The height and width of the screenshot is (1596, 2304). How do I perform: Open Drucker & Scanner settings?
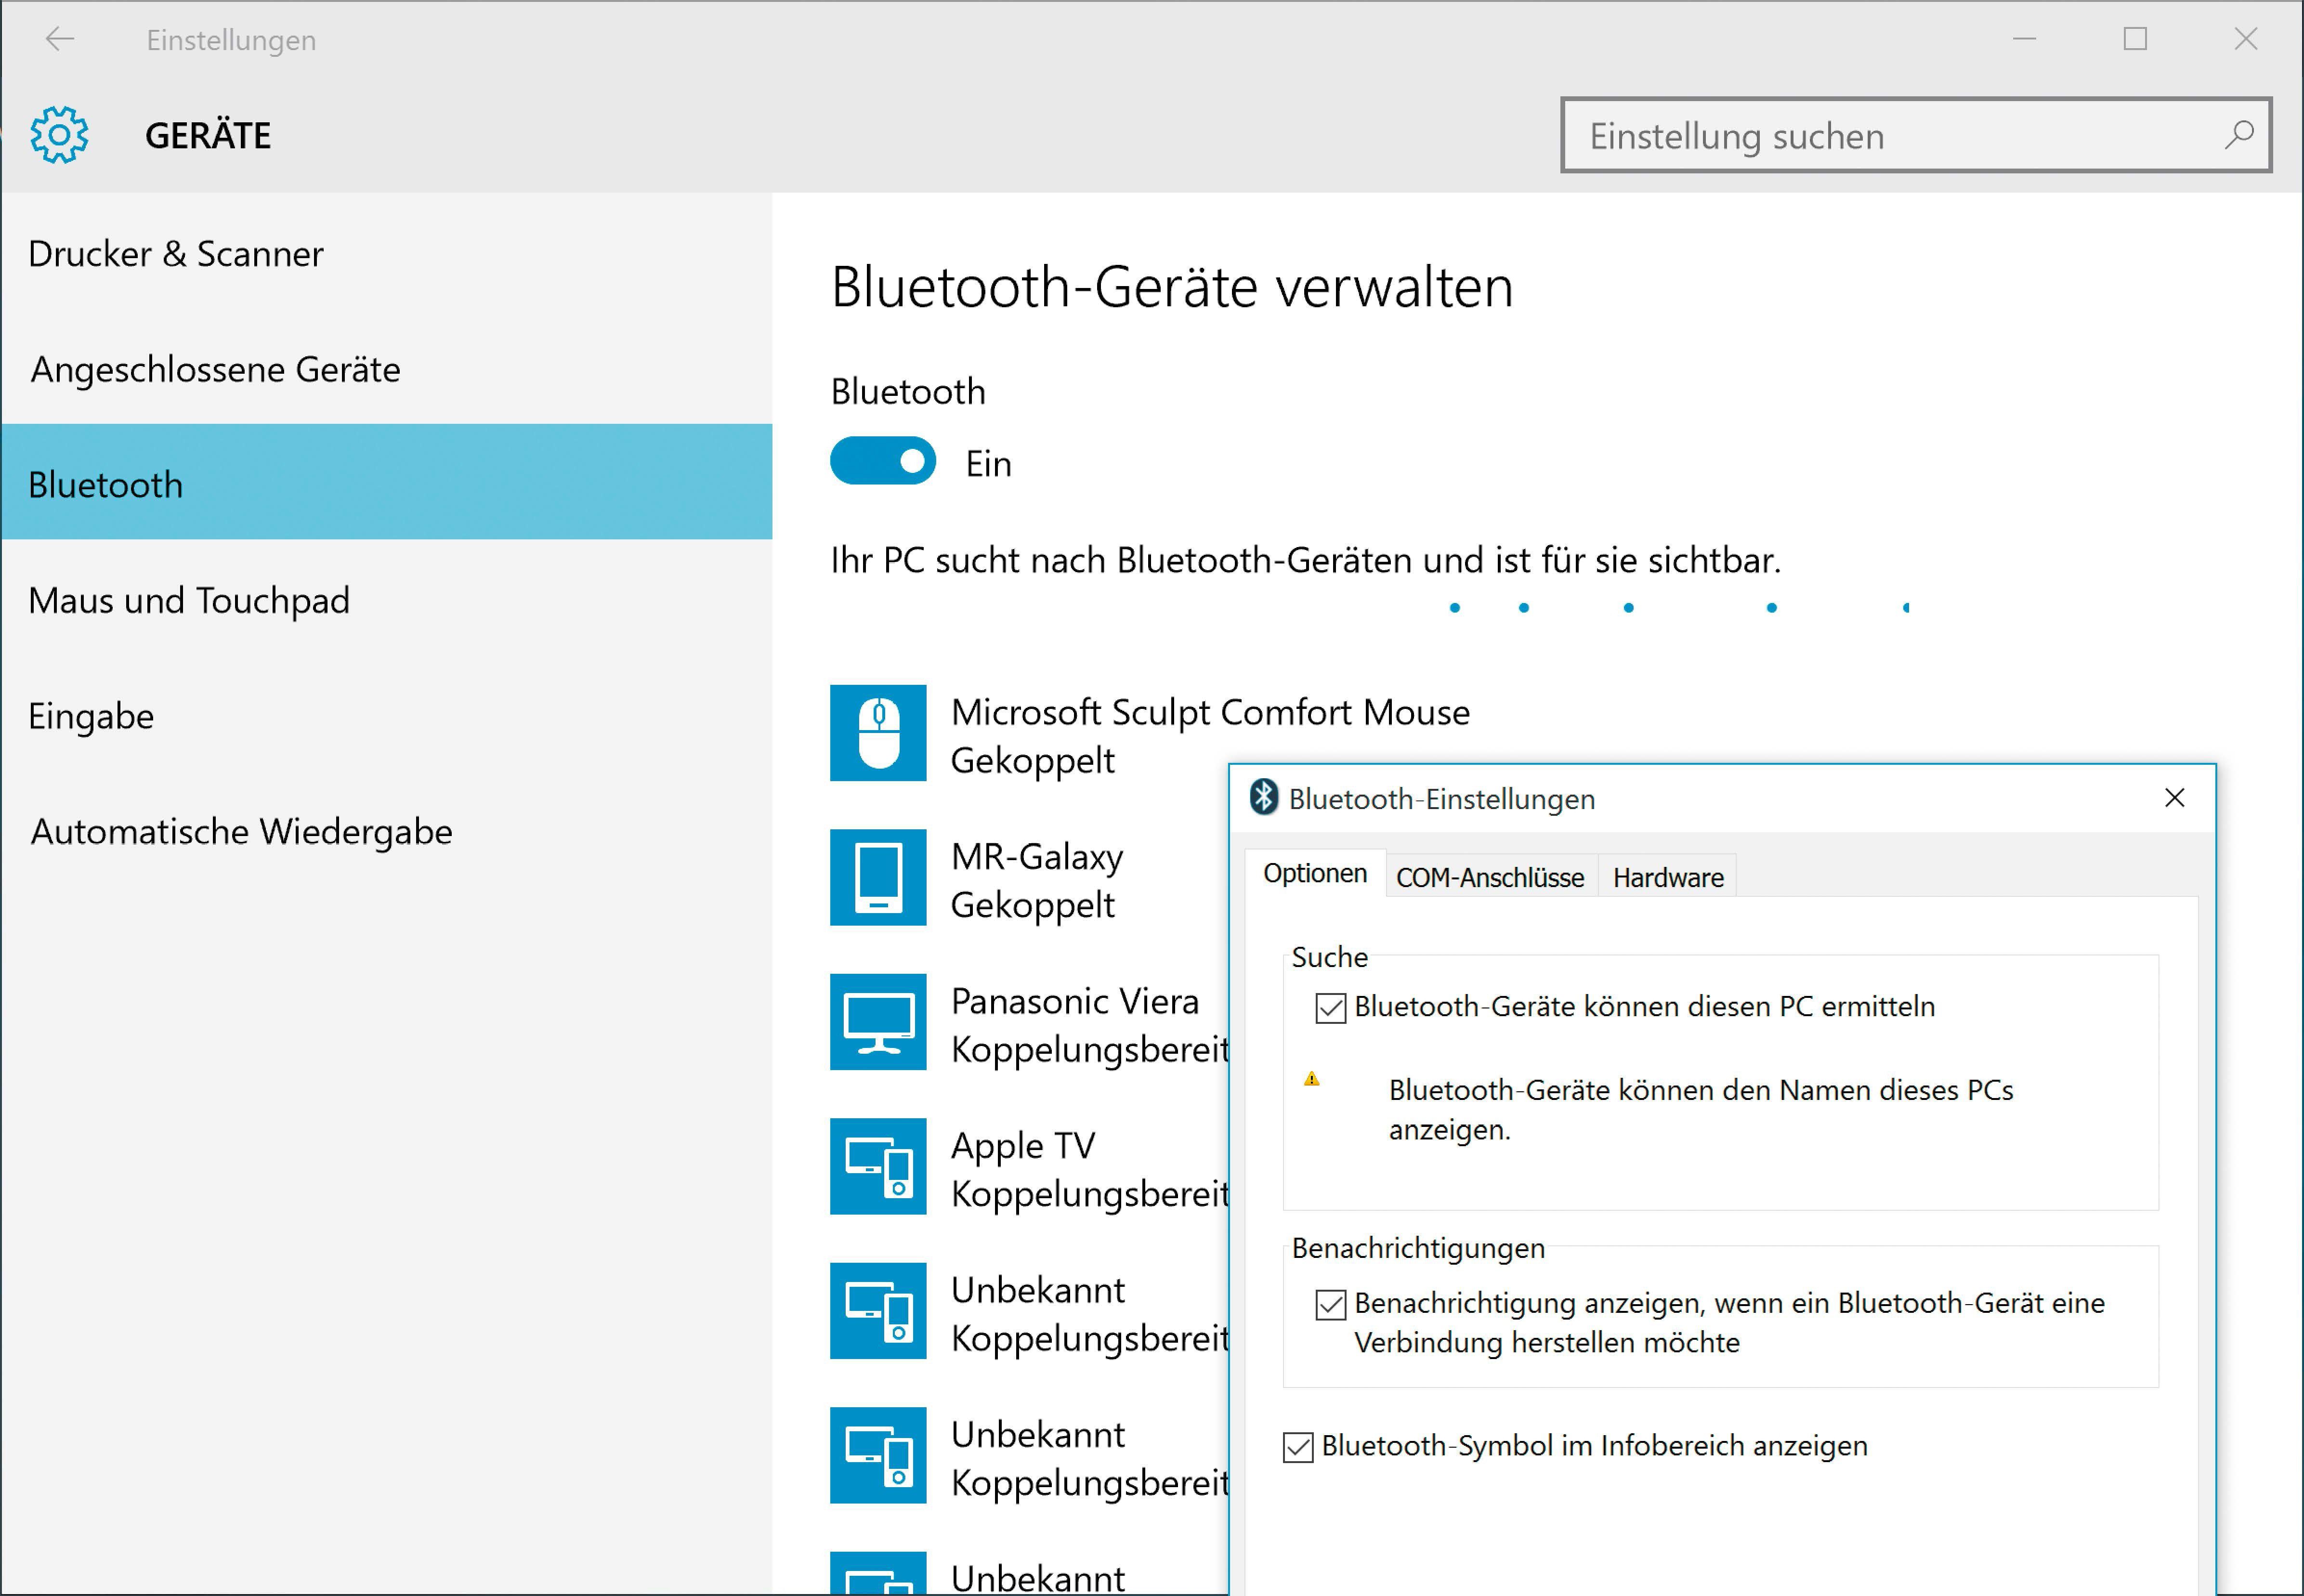click(x=176, y=253)
